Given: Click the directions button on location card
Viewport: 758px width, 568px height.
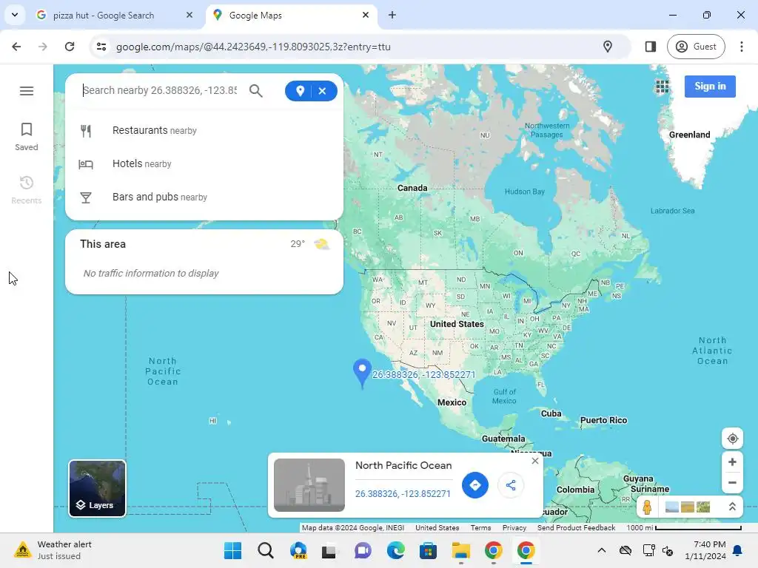Looking at the screenshot, I should (x=475, y=485).
